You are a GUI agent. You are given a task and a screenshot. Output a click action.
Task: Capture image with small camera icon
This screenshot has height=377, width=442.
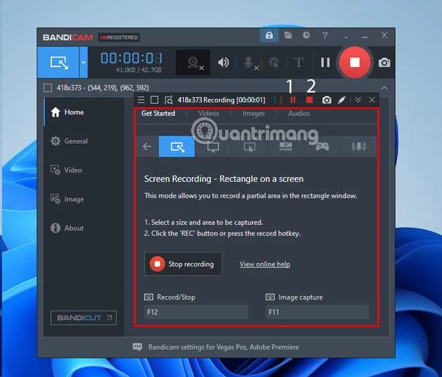[x=327, y=100]
